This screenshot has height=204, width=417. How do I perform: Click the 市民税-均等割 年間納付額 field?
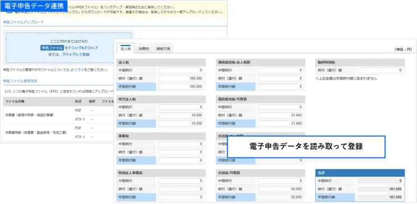click(280, 197)
